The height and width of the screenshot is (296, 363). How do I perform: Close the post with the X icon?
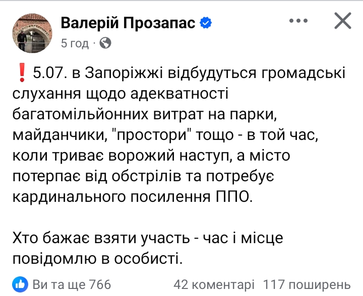343,22
